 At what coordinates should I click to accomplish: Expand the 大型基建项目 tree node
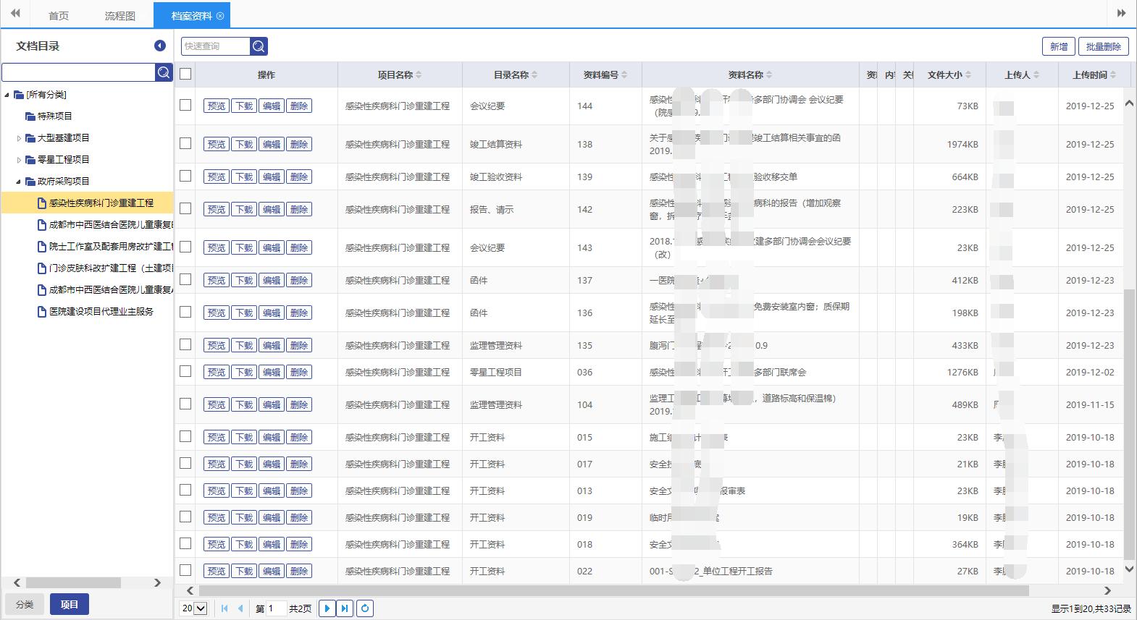[x=19, y=138]
